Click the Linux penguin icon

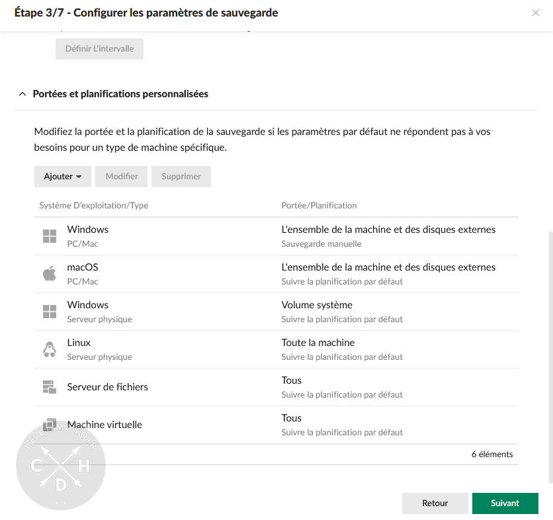[50, 349]
